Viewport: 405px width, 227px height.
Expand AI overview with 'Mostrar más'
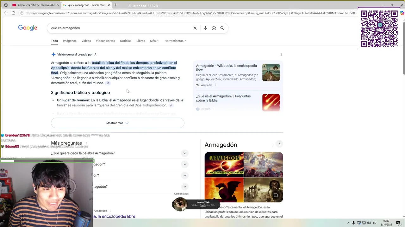pyautogui.click(x=117, y=123)
